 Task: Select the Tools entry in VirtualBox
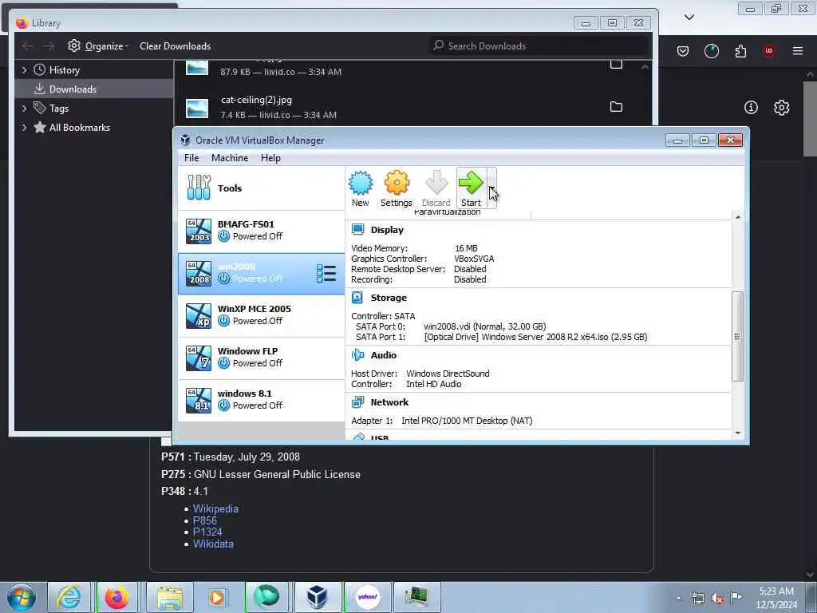(x=261, y=188)
